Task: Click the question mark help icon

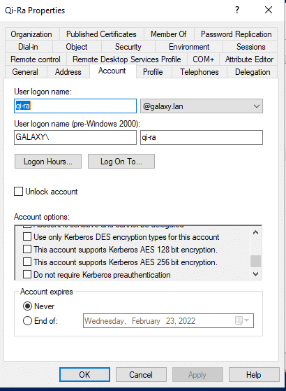Action: (x=237, y=10)
